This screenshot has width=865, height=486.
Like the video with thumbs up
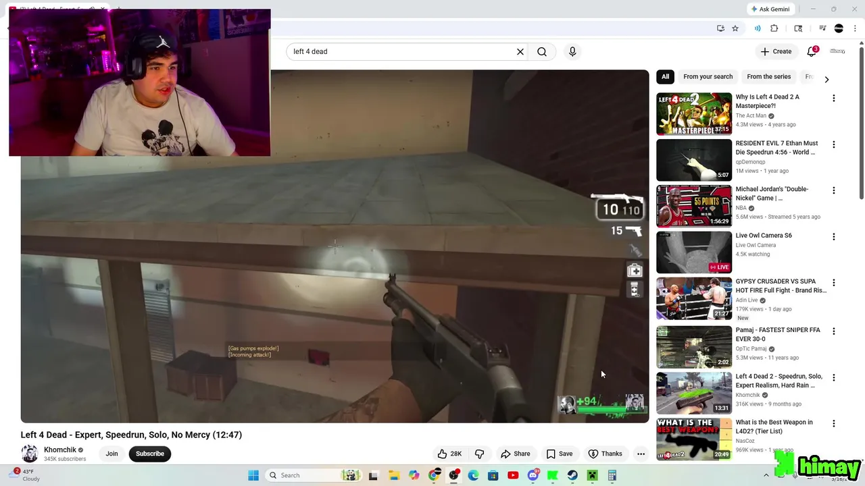pyautogui.click(x=449, y=454)
